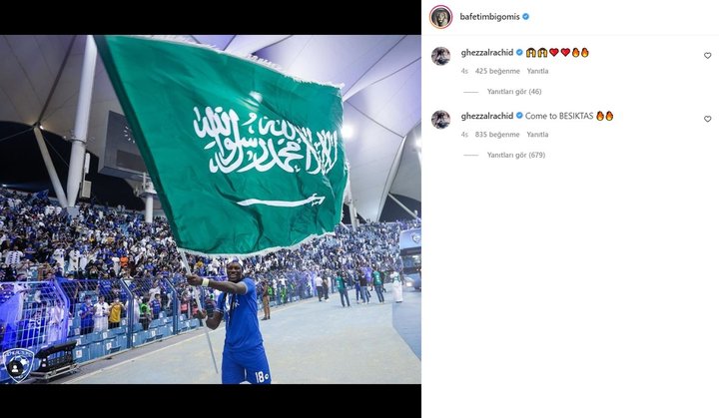Click verified badge beside BESIKTAS comment
Screen dimensions: 719x418
(x=519, y=116)
